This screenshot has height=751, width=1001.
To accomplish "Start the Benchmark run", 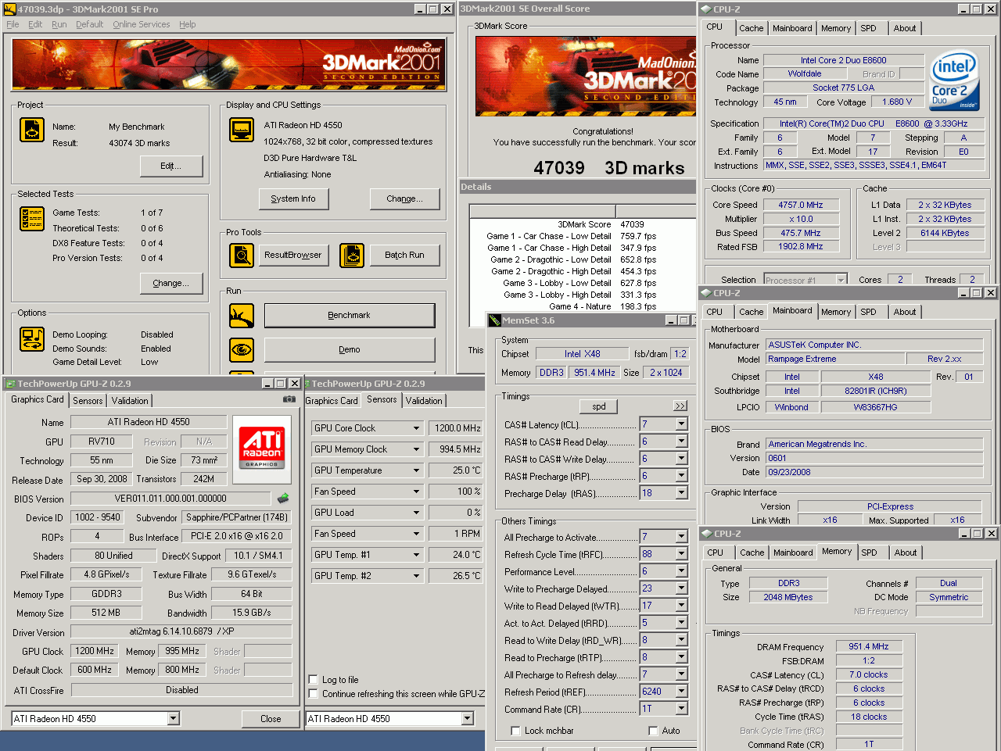I will tap(350, 315).
